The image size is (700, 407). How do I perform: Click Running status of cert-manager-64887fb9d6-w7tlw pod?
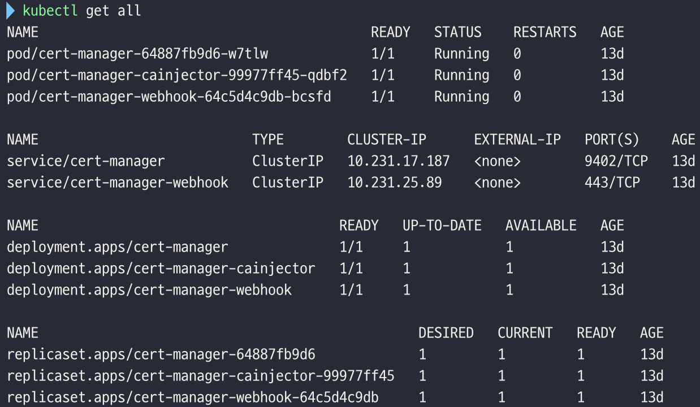click(x=461, y=54)
